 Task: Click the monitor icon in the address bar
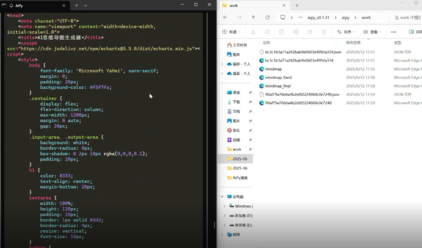point(282,18)
